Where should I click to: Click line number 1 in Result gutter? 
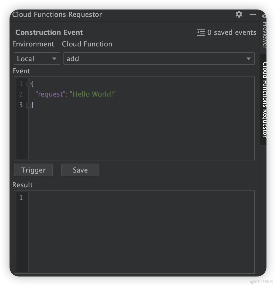click(x=21, y=198)
